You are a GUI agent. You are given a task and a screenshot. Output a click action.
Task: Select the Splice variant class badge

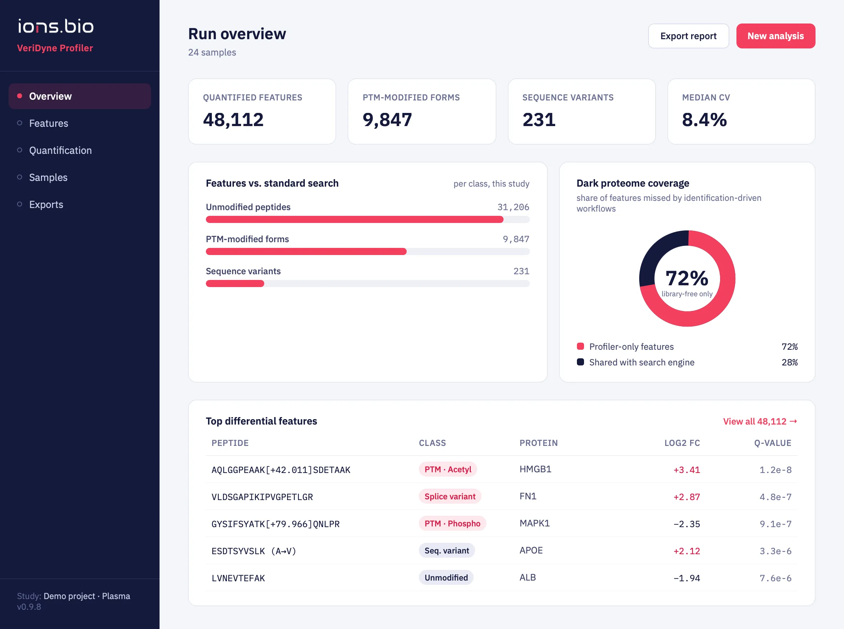(x=450, y=497)
